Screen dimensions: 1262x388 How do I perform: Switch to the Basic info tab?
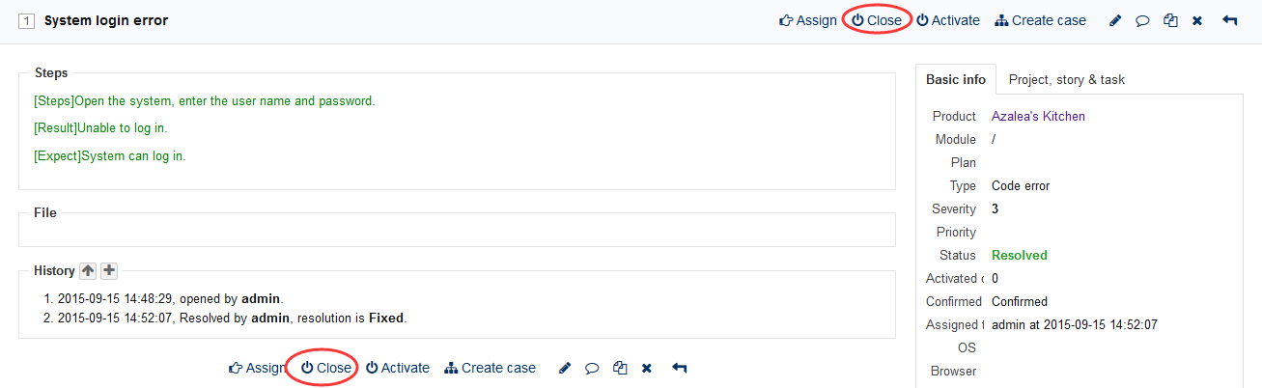click(955, 79)
